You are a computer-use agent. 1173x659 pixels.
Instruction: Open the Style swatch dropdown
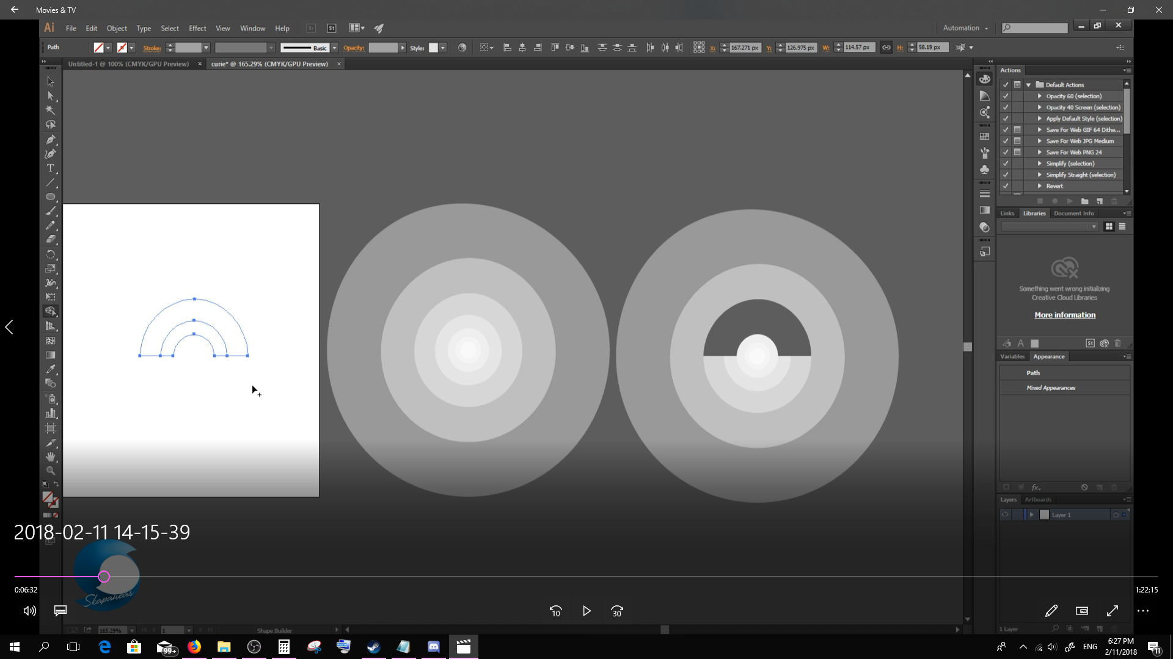click(443, 48)
